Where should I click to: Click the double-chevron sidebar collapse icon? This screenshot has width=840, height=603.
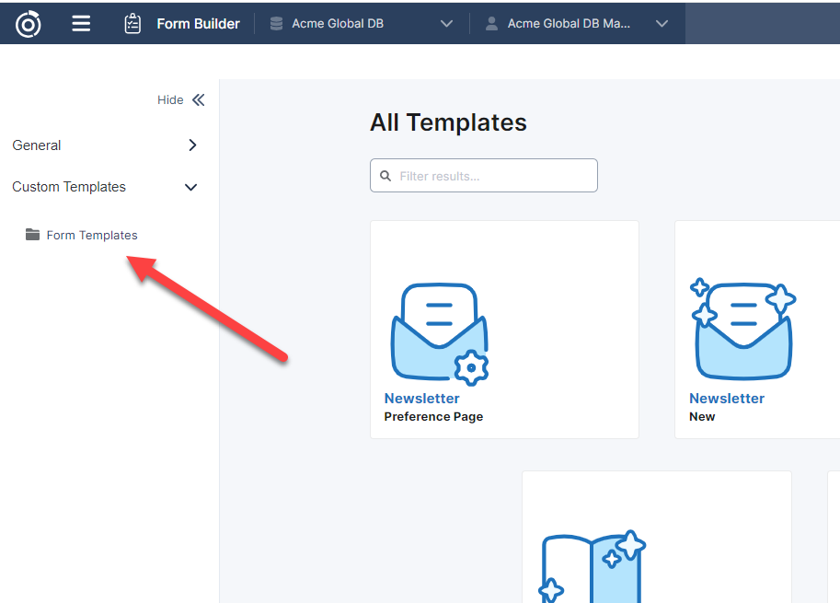[x=198, y=100]
